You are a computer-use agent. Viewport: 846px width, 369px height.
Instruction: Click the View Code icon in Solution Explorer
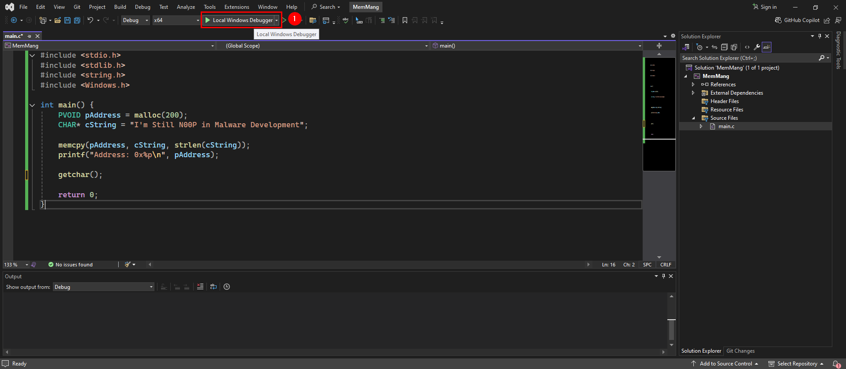747,47
